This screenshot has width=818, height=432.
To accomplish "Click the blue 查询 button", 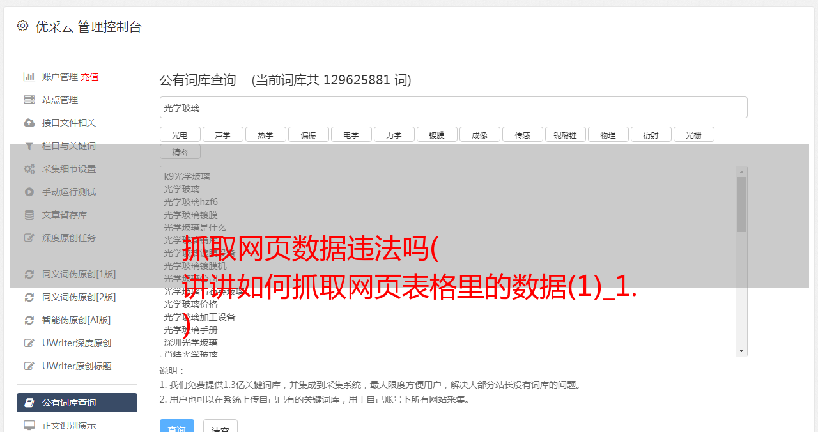I will tap(176, 428).
